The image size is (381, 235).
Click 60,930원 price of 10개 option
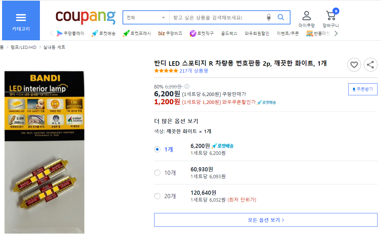point(202,169)
